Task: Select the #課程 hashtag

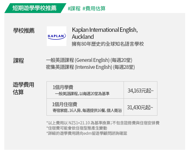Action: pos(74,8)
